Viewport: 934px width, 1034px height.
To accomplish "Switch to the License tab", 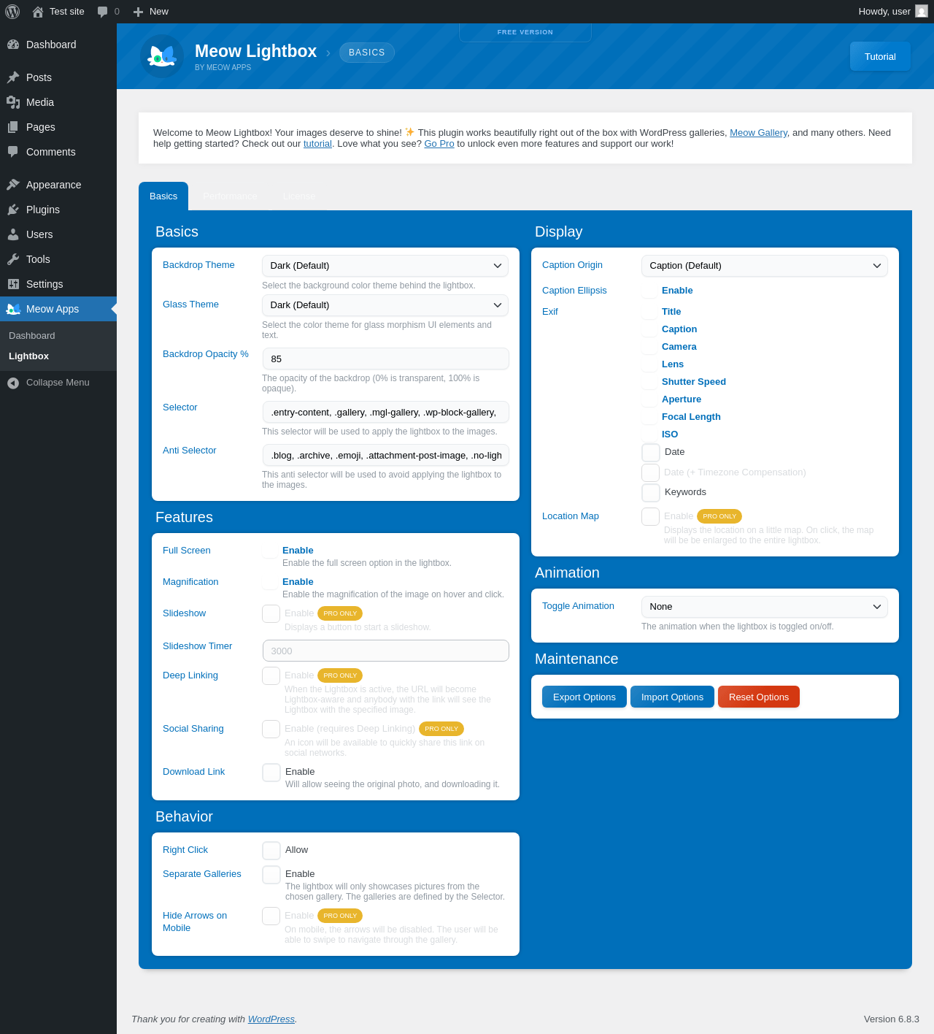I will 299,196.
